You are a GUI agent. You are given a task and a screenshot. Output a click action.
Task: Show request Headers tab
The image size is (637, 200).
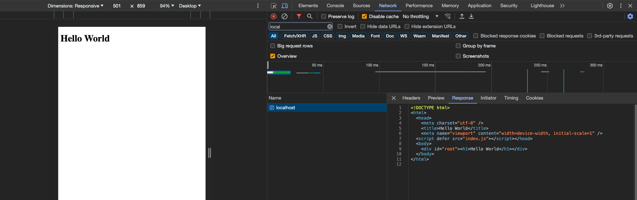click(411, 98)
